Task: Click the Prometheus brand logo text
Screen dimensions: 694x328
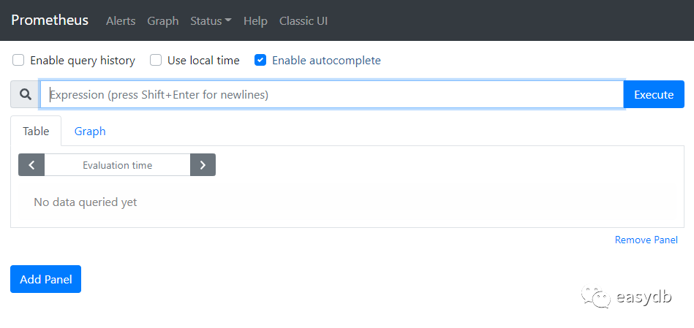Action: click(50, 20)
